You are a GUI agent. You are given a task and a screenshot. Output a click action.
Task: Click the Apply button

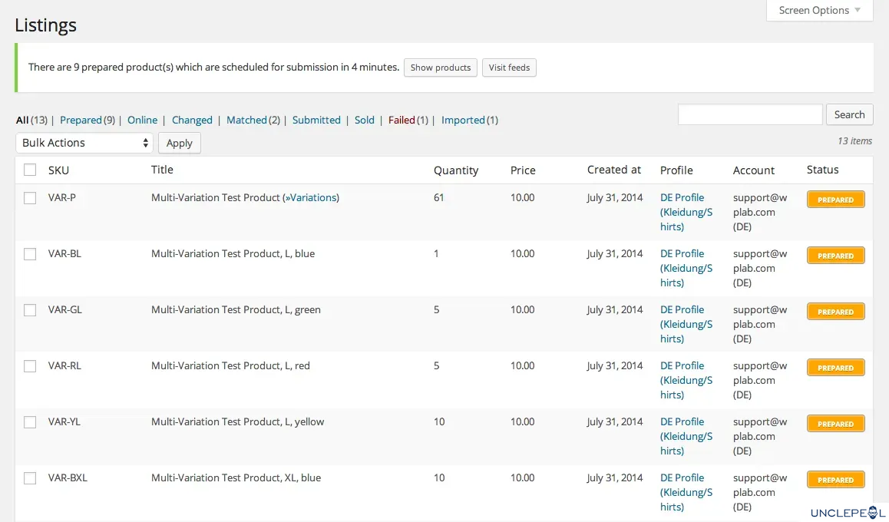[179, 143]
